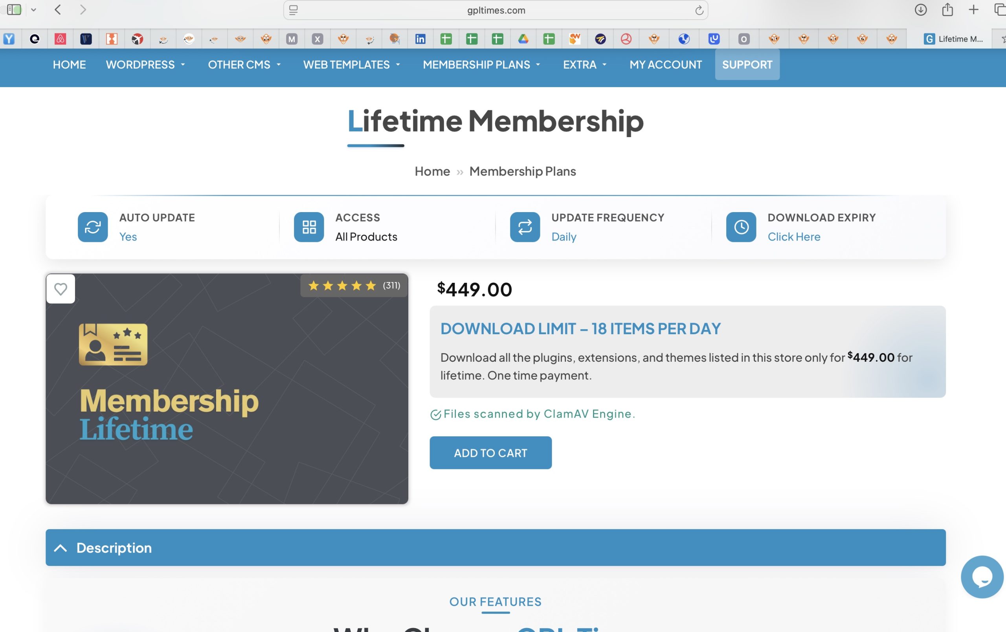Add a new tab with the plus button
Viewport: 1006px width, 632px height.
pyautogui.click(x=973, y=9)
